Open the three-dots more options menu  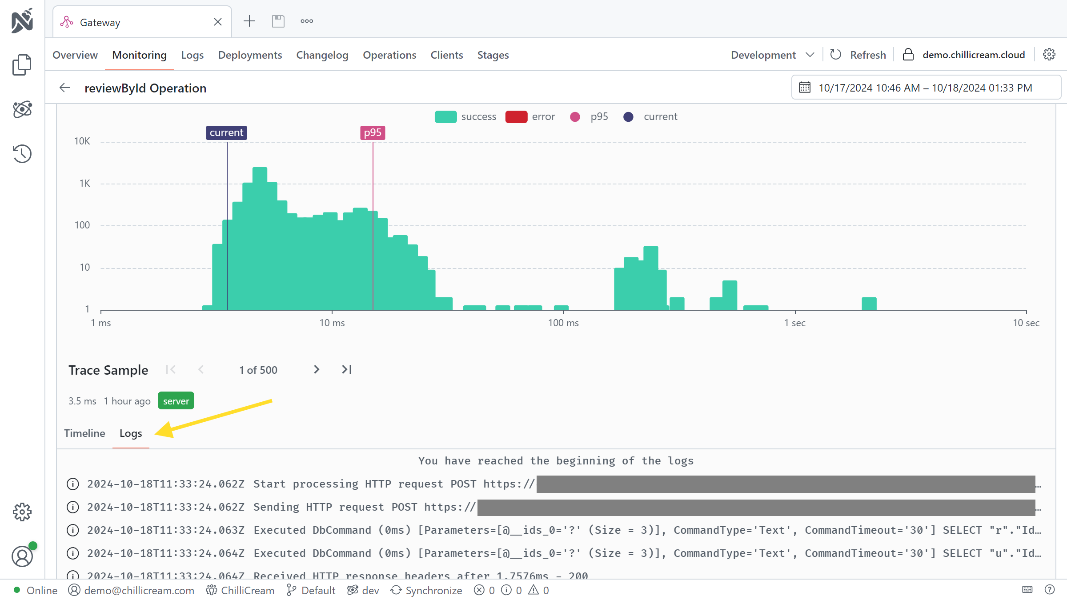tap(307, 21)
